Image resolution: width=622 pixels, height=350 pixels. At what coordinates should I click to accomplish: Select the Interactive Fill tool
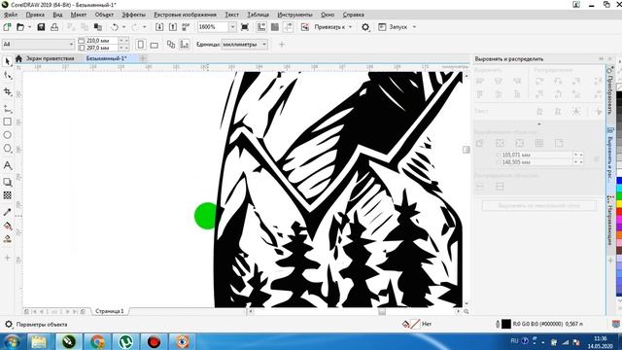tap(7, 226)
